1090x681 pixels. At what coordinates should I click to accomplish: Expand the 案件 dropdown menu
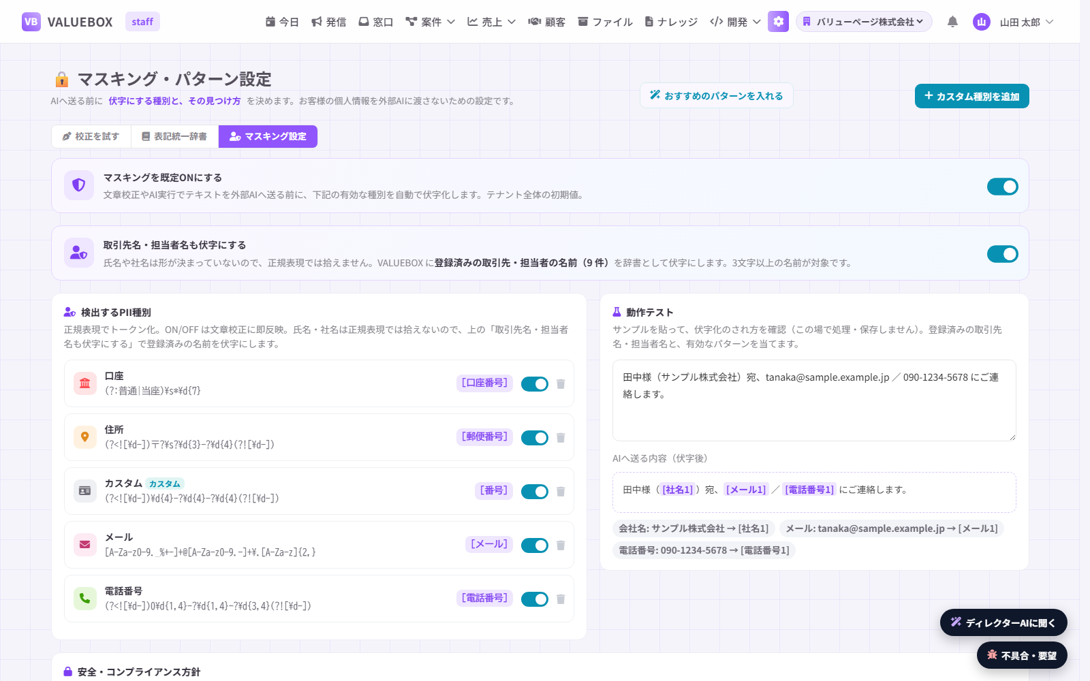pyautogui.click(x=430, y=22)
